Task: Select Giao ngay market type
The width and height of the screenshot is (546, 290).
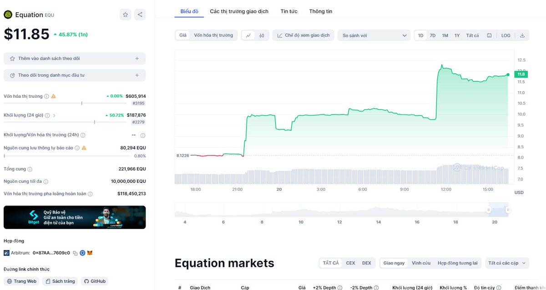Action: [394, 263]
